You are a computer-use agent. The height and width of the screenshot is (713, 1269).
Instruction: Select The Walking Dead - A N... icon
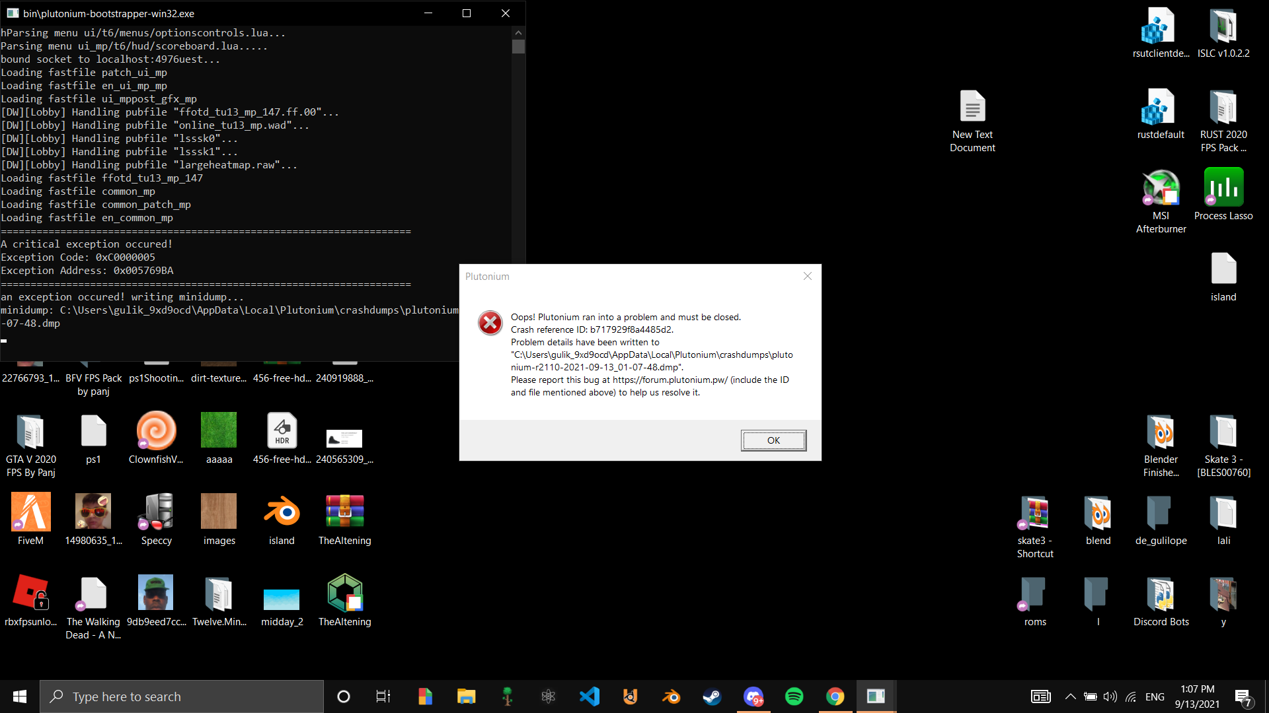coord(93,608)
